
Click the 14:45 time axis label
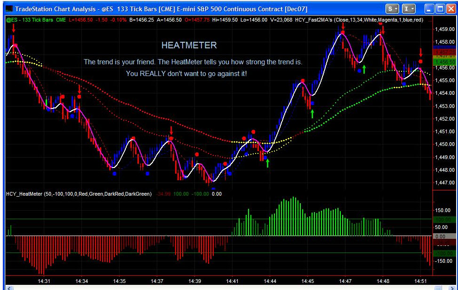click(307, 281)
